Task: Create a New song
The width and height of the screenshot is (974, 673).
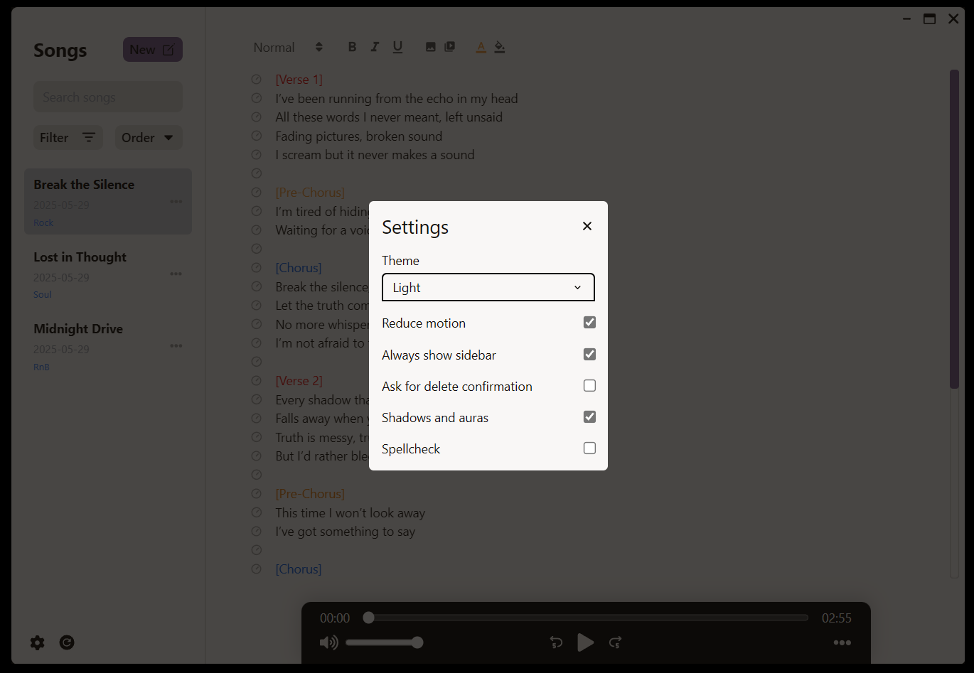Action: point(152,49)
